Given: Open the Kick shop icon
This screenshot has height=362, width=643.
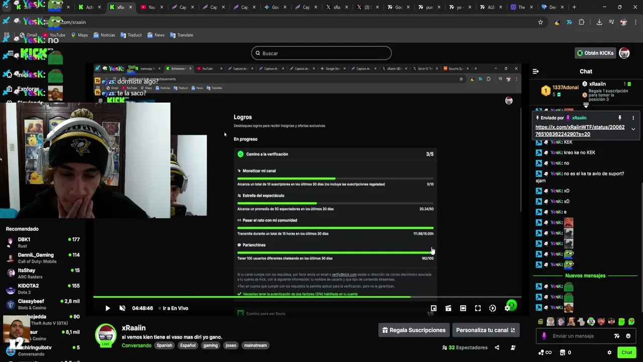Looking at the screenshot, I should click(563, 352).
